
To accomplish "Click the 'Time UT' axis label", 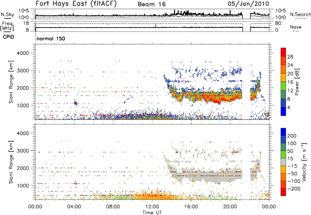I will pyautogui.click(x=152, y=213).
